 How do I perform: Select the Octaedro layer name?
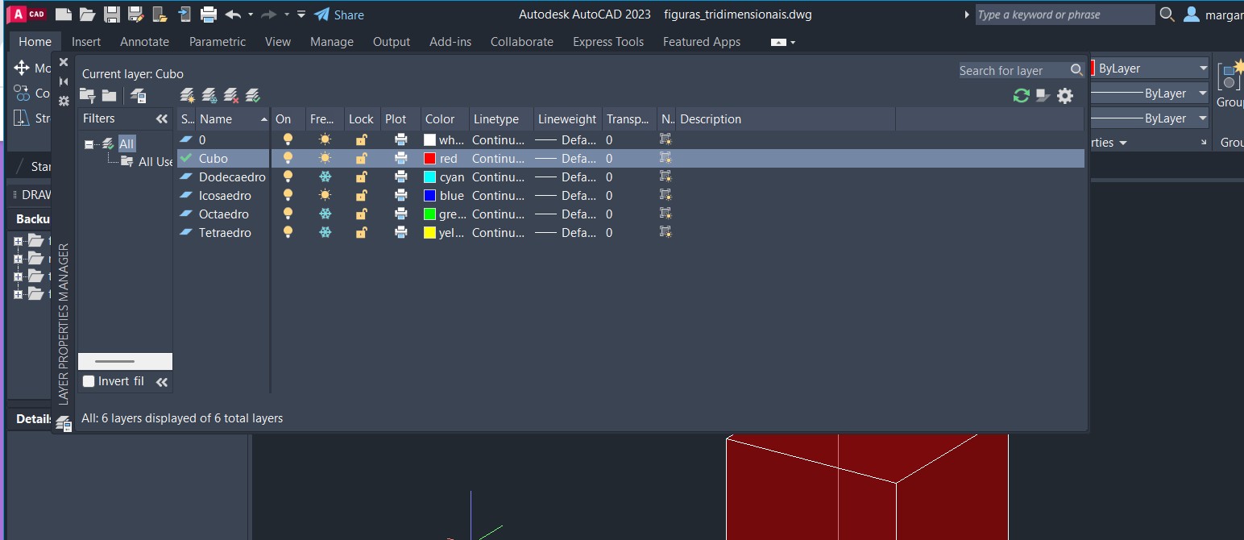(224, 214)
